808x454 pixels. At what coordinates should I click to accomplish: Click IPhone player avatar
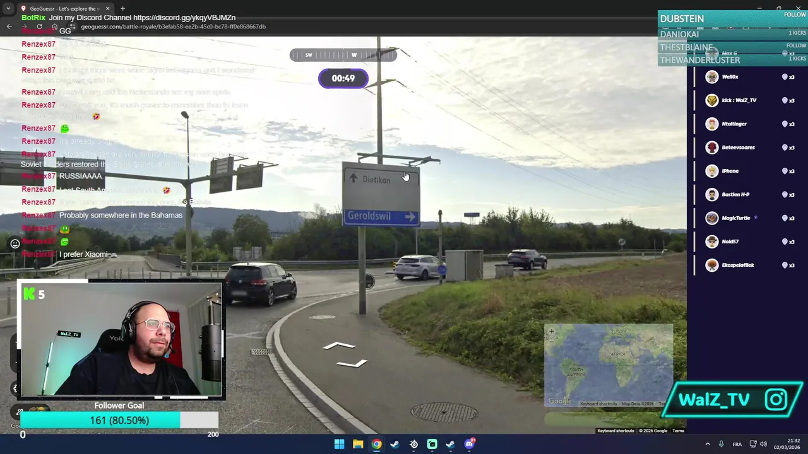pos(712,171)
